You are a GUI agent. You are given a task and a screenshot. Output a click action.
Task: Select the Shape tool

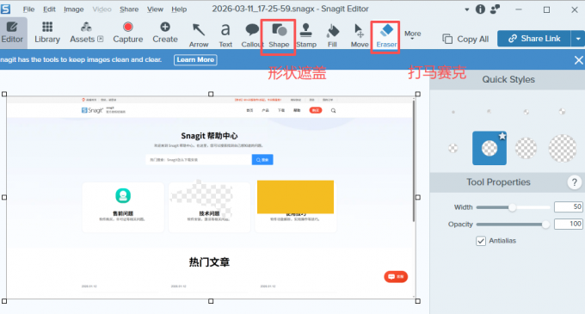coord(279,36)
